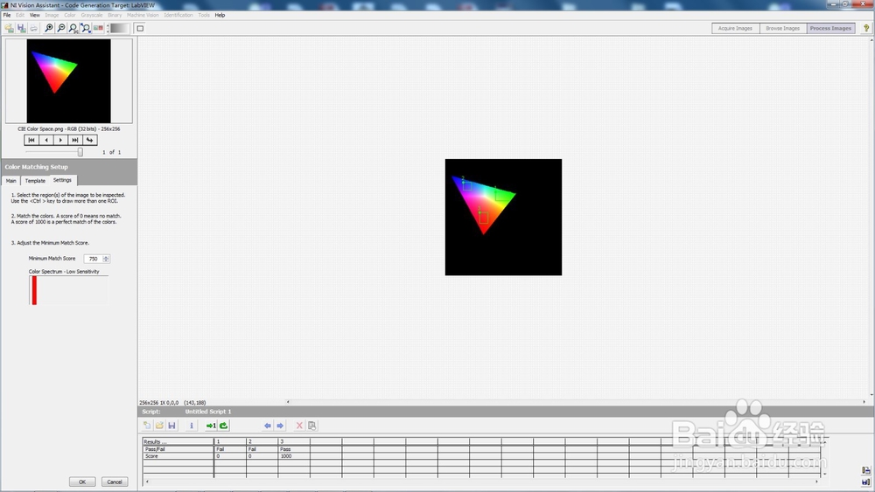Image resolution: width=875 pixels, height=492 pixels.
Task: Click the edit step icon beside red X
Action: pyautogui.click(x=312, y=425)
